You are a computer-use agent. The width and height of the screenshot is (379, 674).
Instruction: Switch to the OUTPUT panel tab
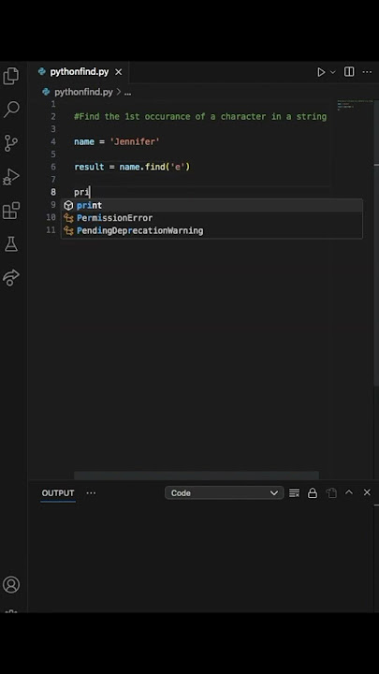(x=58, y=493)
